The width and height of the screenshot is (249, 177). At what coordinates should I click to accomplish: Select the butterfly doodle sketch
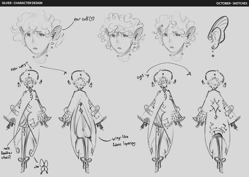pyautogui.click(x=44, y=166)
